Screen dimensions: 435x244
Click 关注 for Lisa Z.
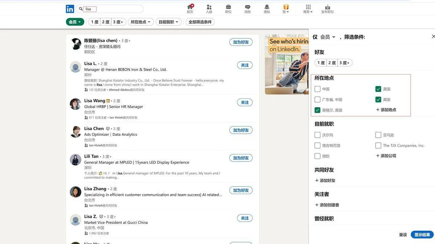click(245, 218)
